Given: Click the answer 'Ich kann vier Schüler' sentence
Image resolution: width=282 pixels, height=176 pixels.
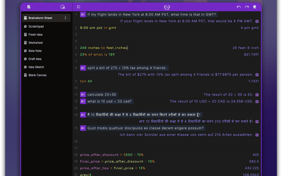Looking at the screenshot, I should pos(186,134).
